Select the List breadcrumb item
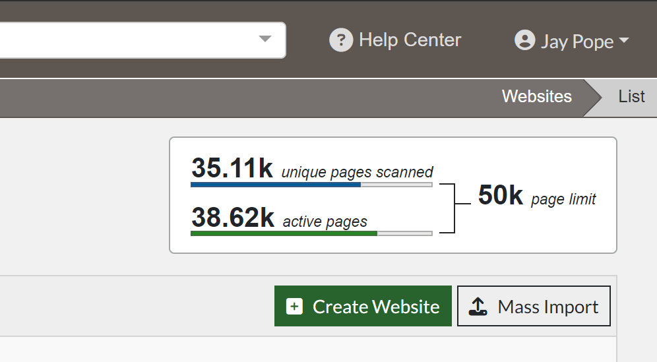The height and width of the screenshot is (362, 657). tap(631, 96)
